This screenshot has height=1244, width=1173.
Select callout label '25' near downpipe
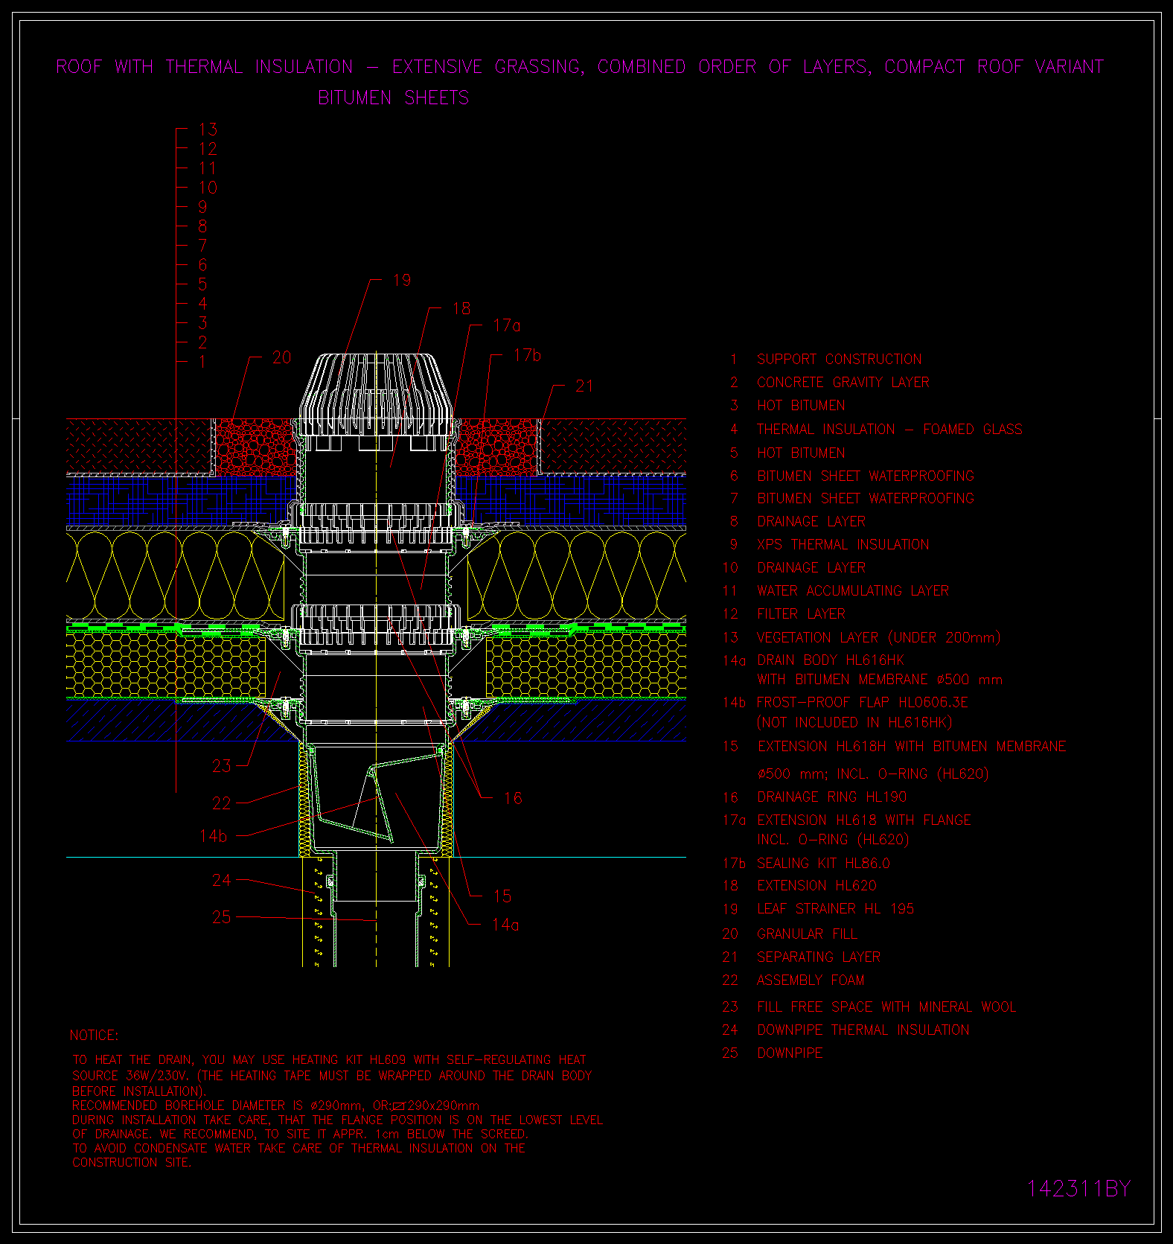(x=222, y=917)
